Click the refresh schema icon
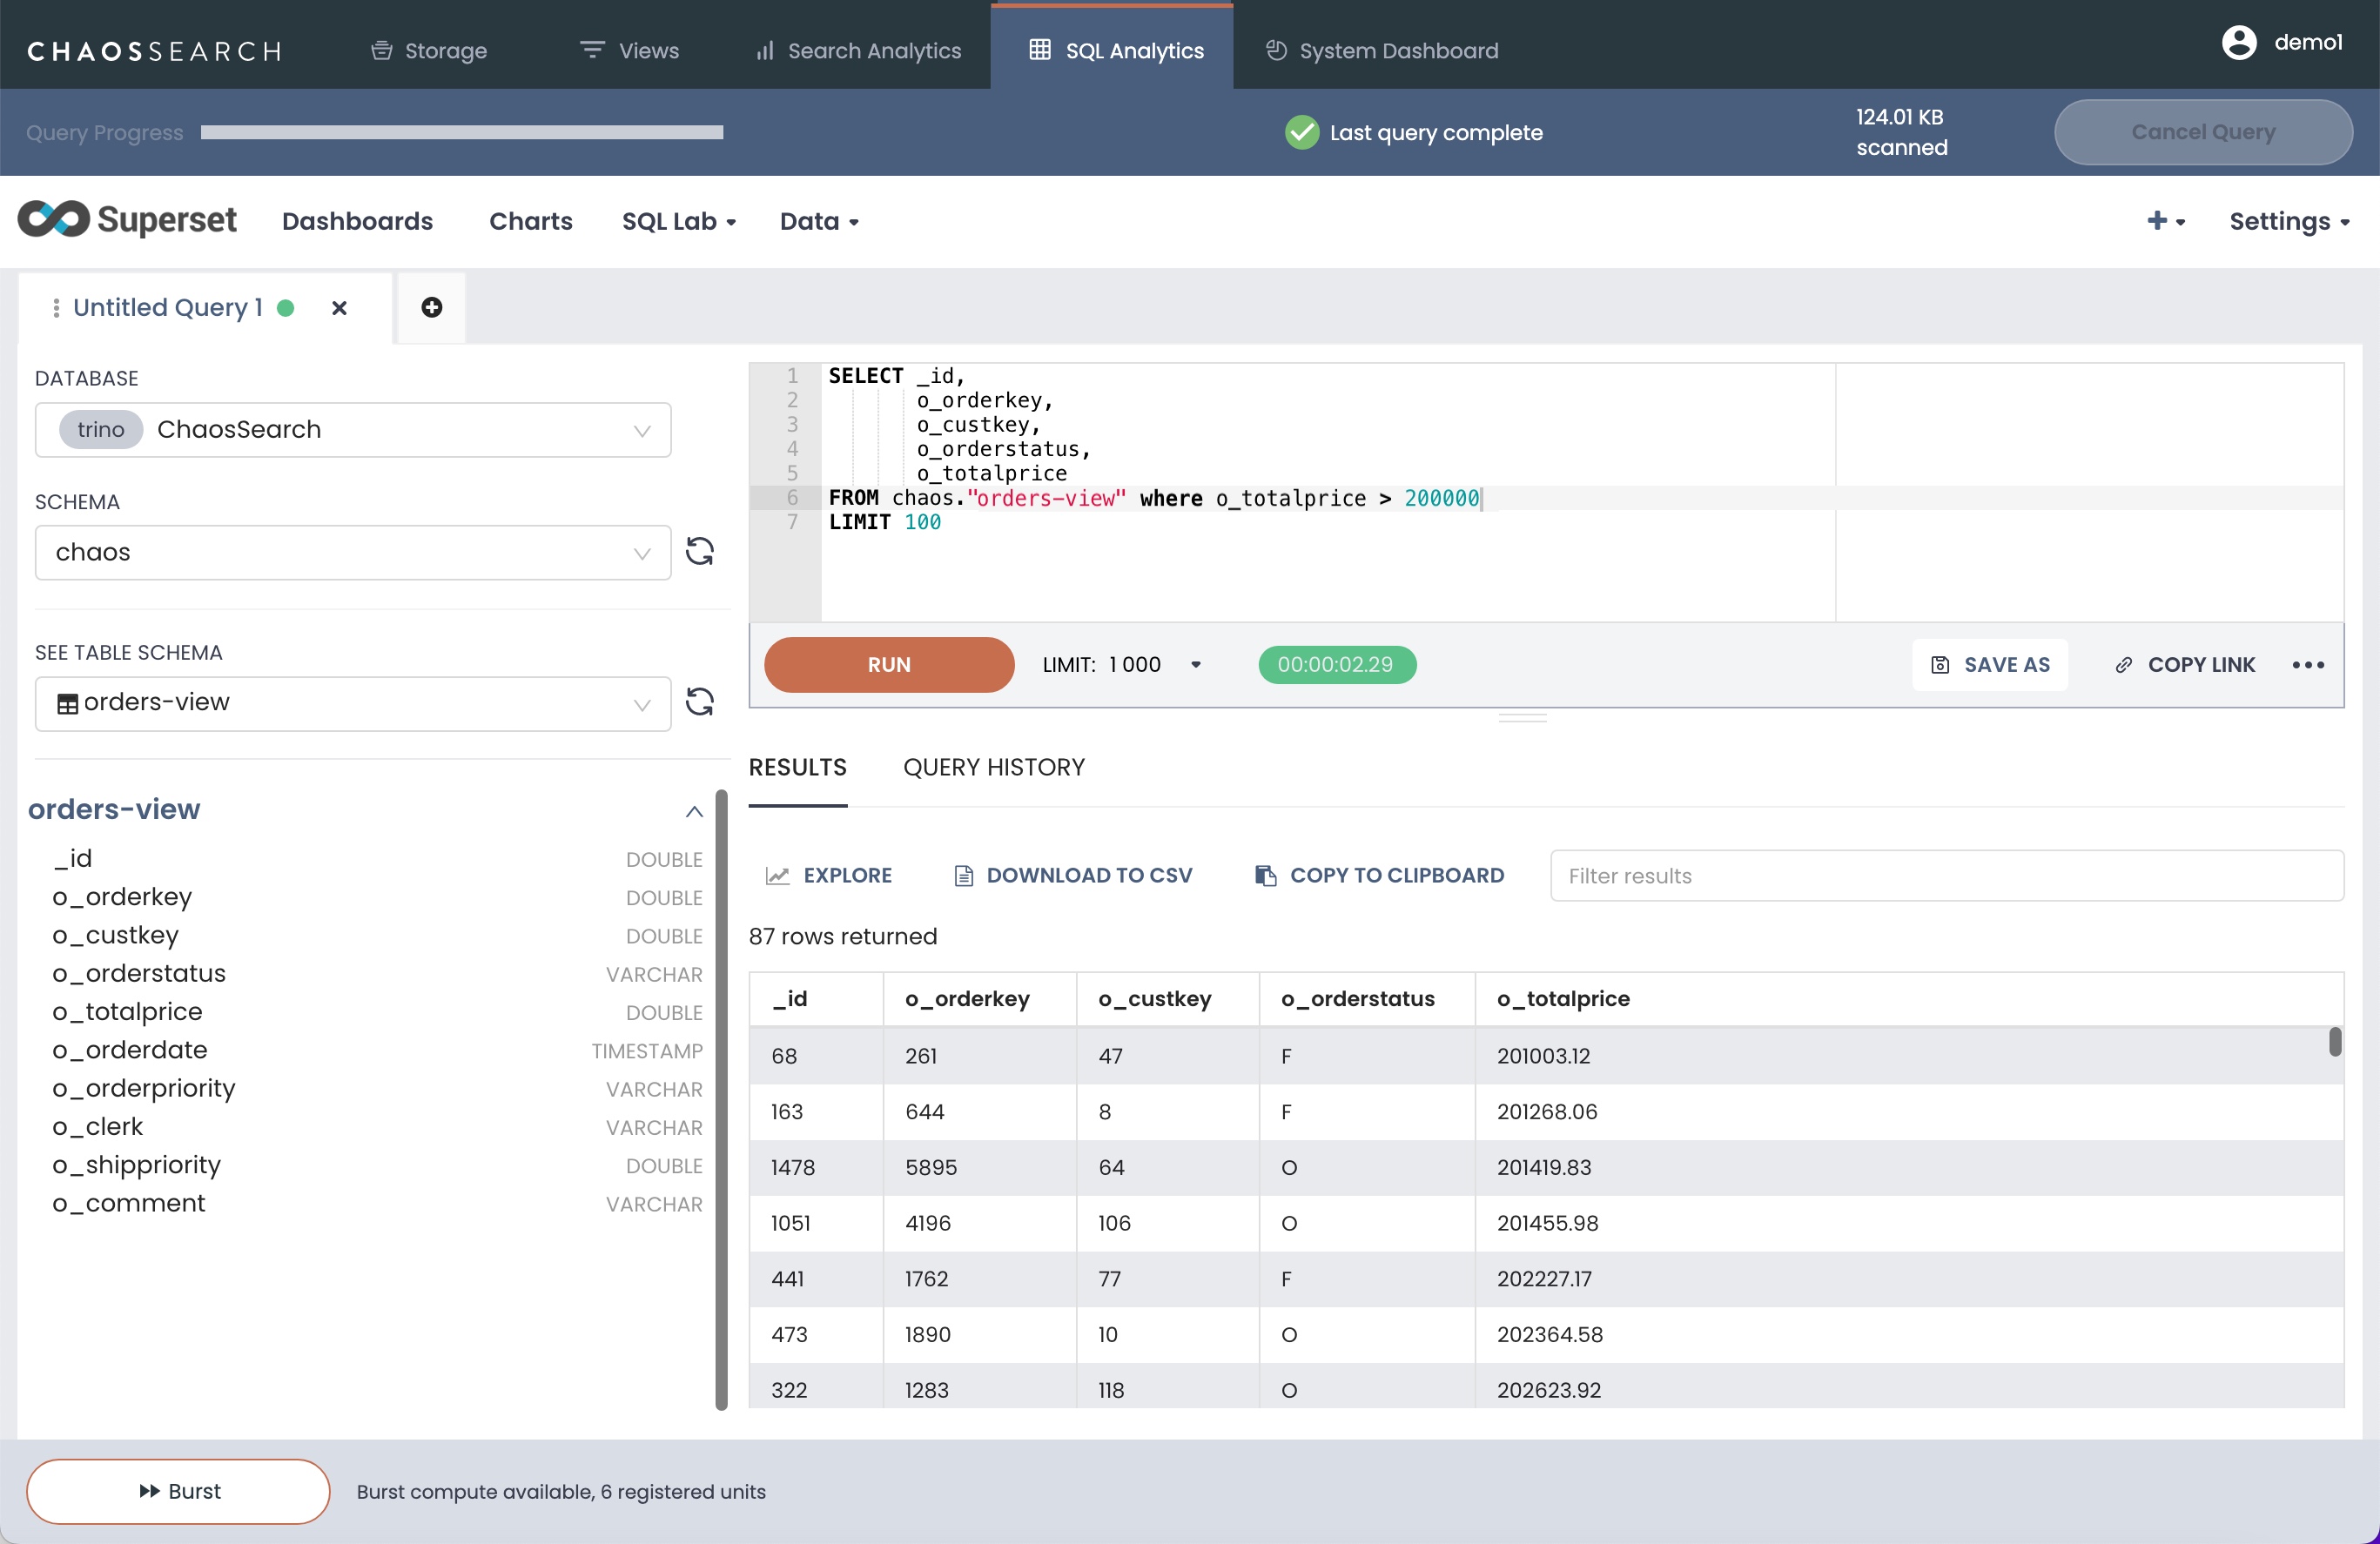This screenshot has width=2380, height=1544. pyautogui.click(x=699, y=552)
